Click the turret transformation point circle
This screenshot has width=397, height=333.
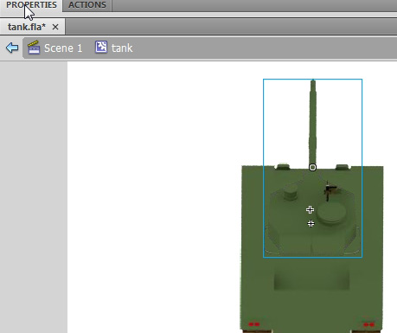(312, 168)
